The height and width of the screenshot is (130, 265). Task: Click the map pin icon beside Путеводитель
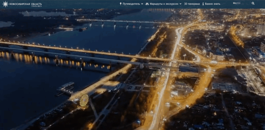[x=121, y=4]
